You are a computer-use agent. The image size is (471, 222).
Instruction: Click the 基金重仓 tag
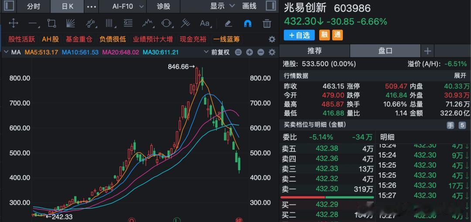79,39
